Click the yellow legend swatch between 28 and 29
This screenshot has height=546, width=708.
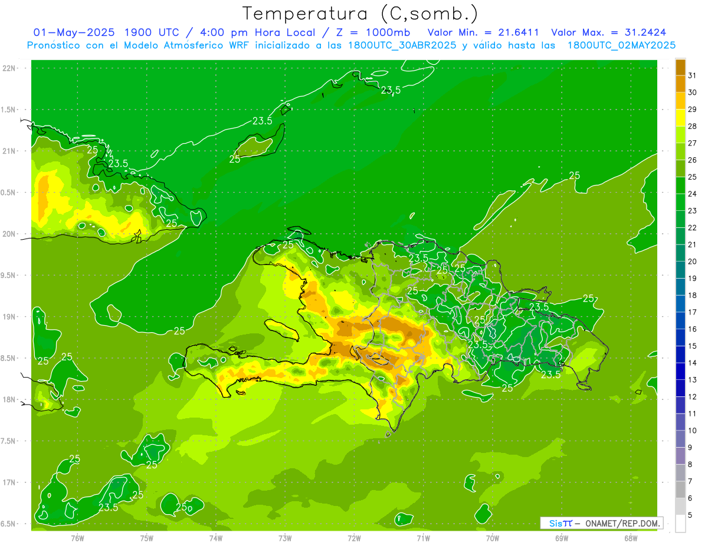tap(680, 118)
